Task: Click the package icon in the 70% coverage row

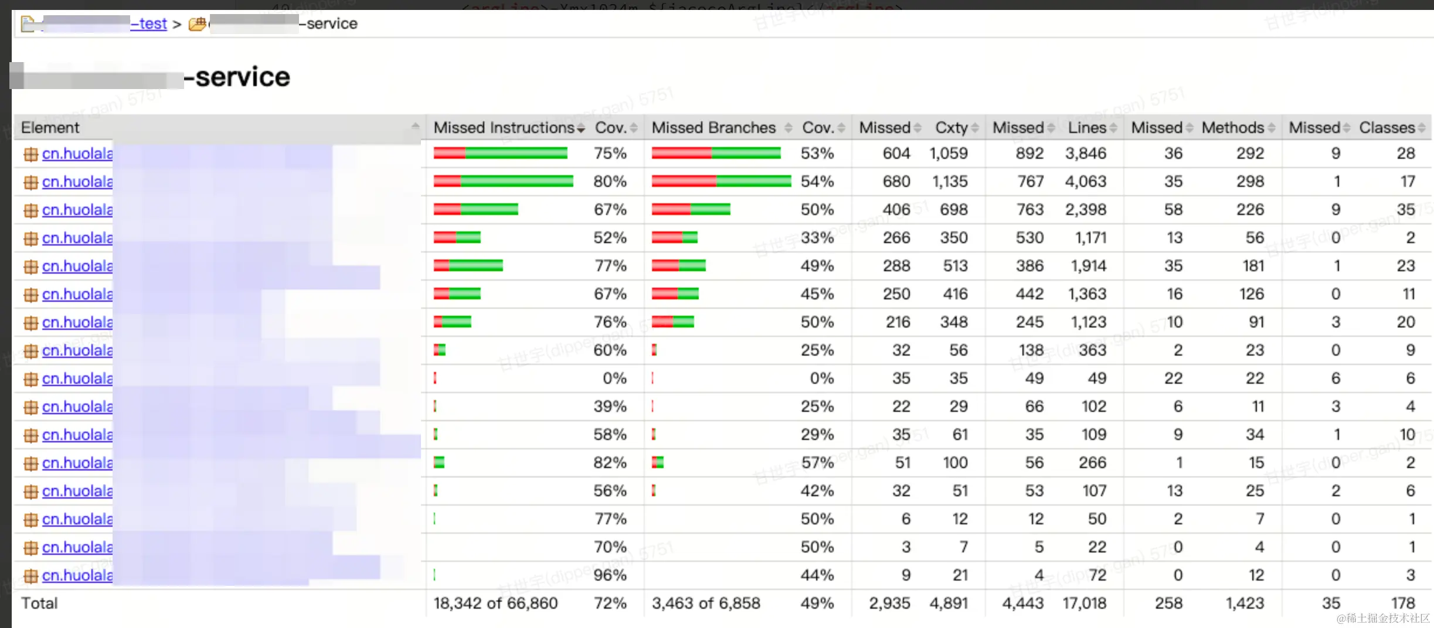Action: click(30, 548)
